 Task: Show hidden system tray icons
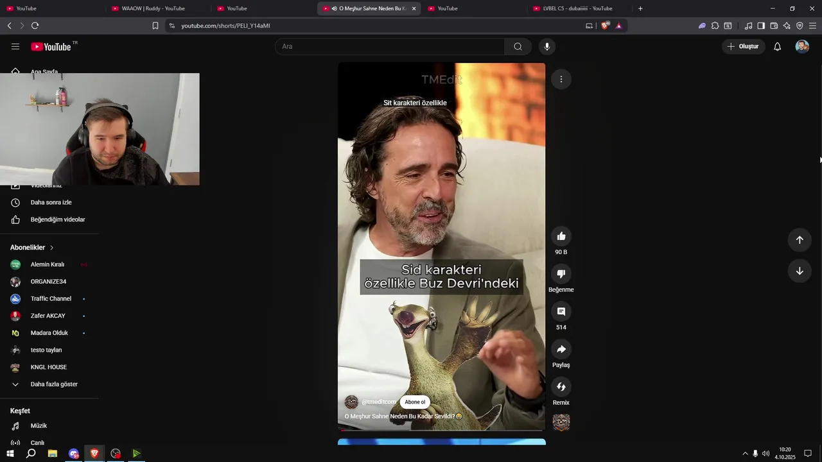pyautogui.click(x=745, y=454)
